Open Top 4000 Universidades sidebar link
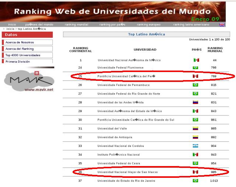236x187 pixels. (x=27, y=55)
